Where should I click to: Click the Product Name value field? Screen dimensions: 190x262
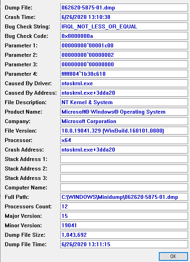tap(124, 112)
